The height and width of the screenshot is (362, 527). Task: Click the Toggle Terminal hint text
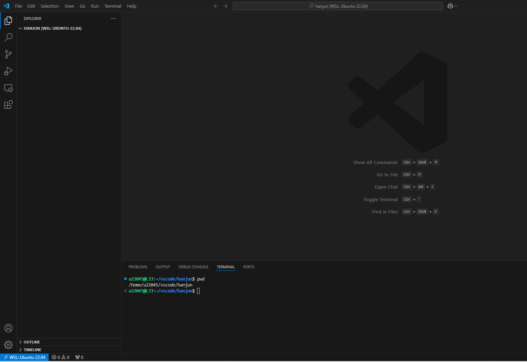tap(381, 199)
